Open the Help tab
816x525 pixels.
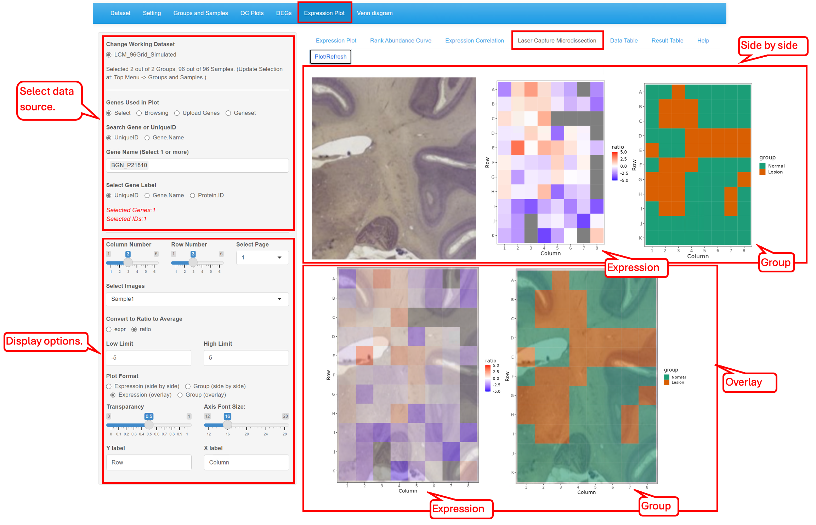[x=703, y=41]
